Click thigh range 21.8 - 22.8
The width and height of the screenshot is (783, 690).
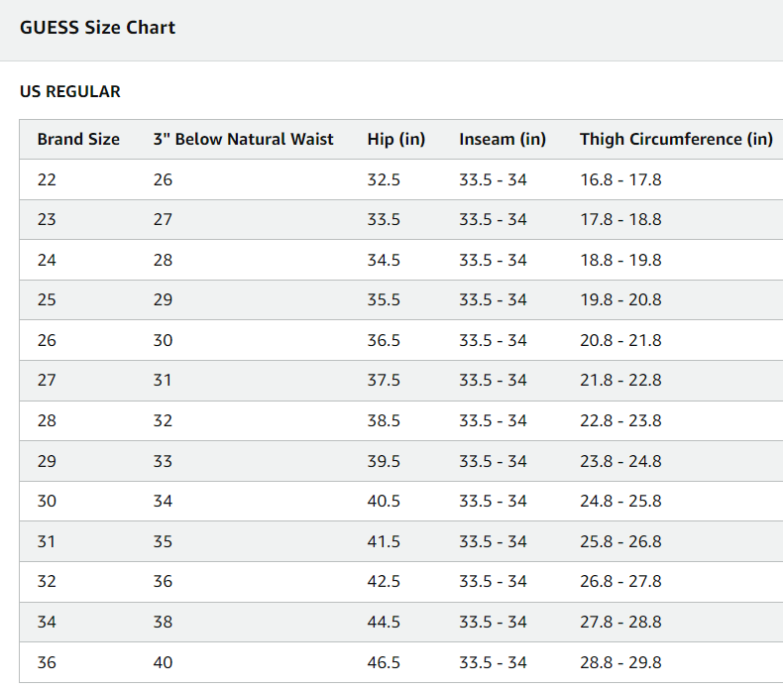click(x=620, y=381)
